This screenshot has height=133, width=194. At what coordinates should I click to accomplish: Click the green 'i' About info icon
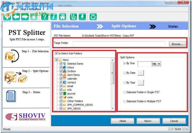[53, 17]
